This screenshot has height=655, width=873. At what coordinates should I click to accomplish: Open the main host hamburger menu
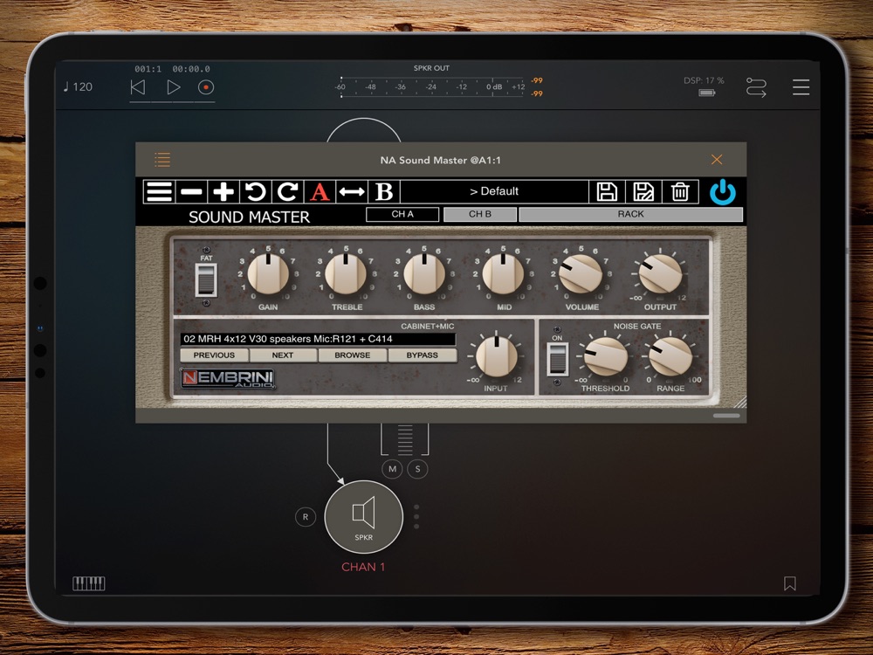coord(801,86)
